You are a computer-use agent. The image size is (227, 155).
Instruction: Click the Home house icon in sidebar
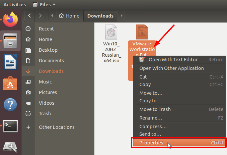pos(28,39)
